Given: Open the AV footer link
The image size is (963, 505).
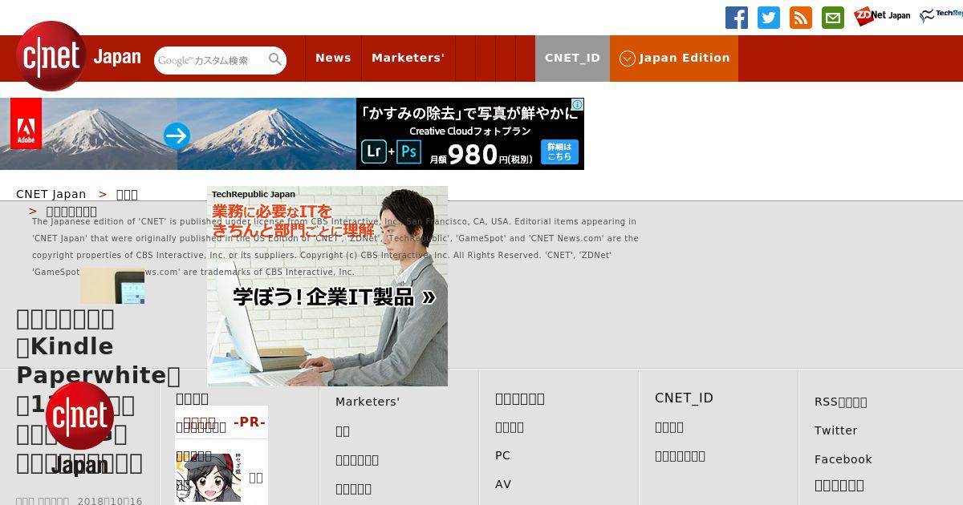Looking at the screenshot, I should click(503, 484).
